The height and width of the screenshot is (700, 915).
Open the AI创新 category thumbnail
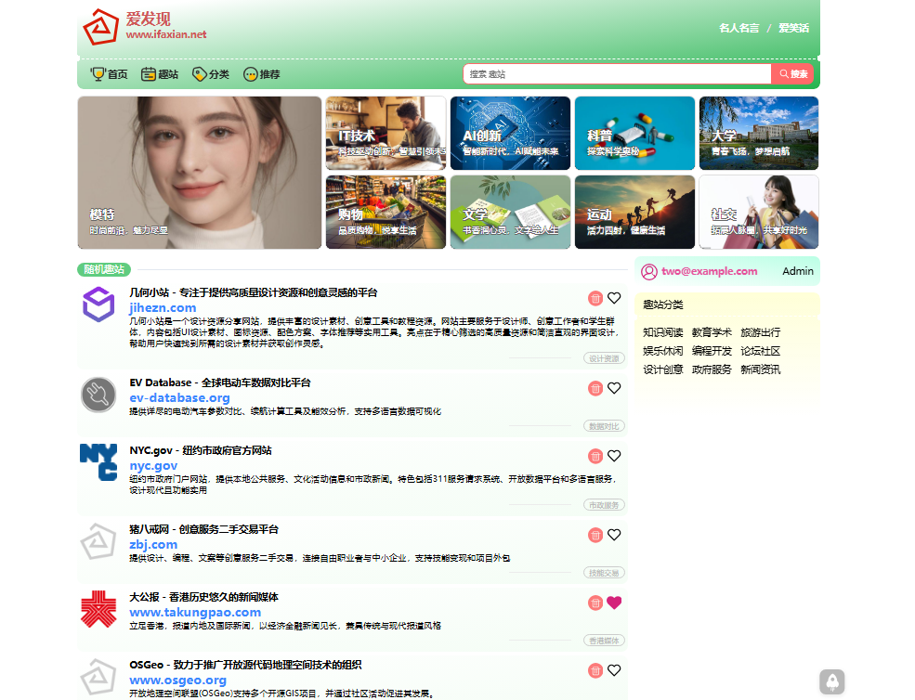coord(510,133)
